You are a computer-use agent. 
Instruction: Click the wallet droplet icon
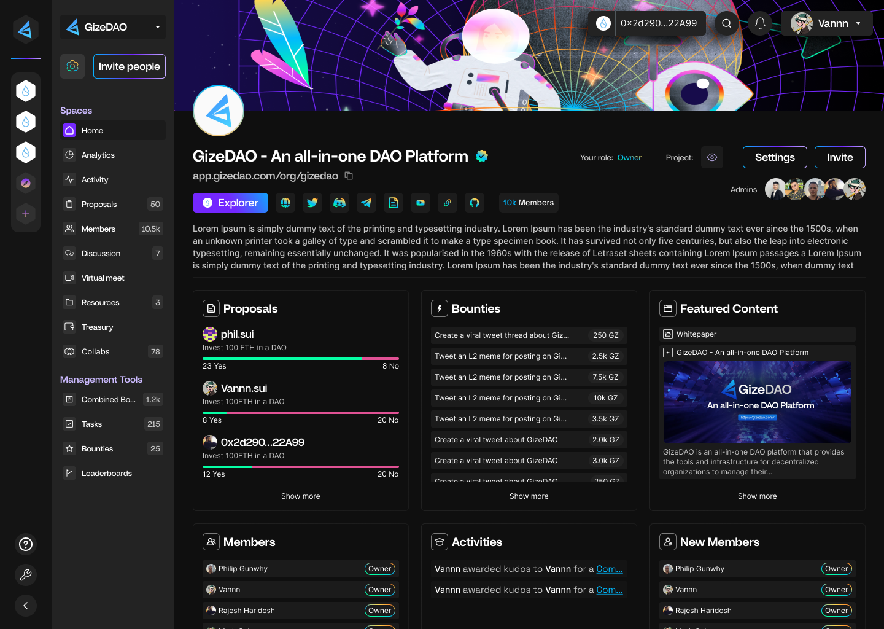(603, 23)
